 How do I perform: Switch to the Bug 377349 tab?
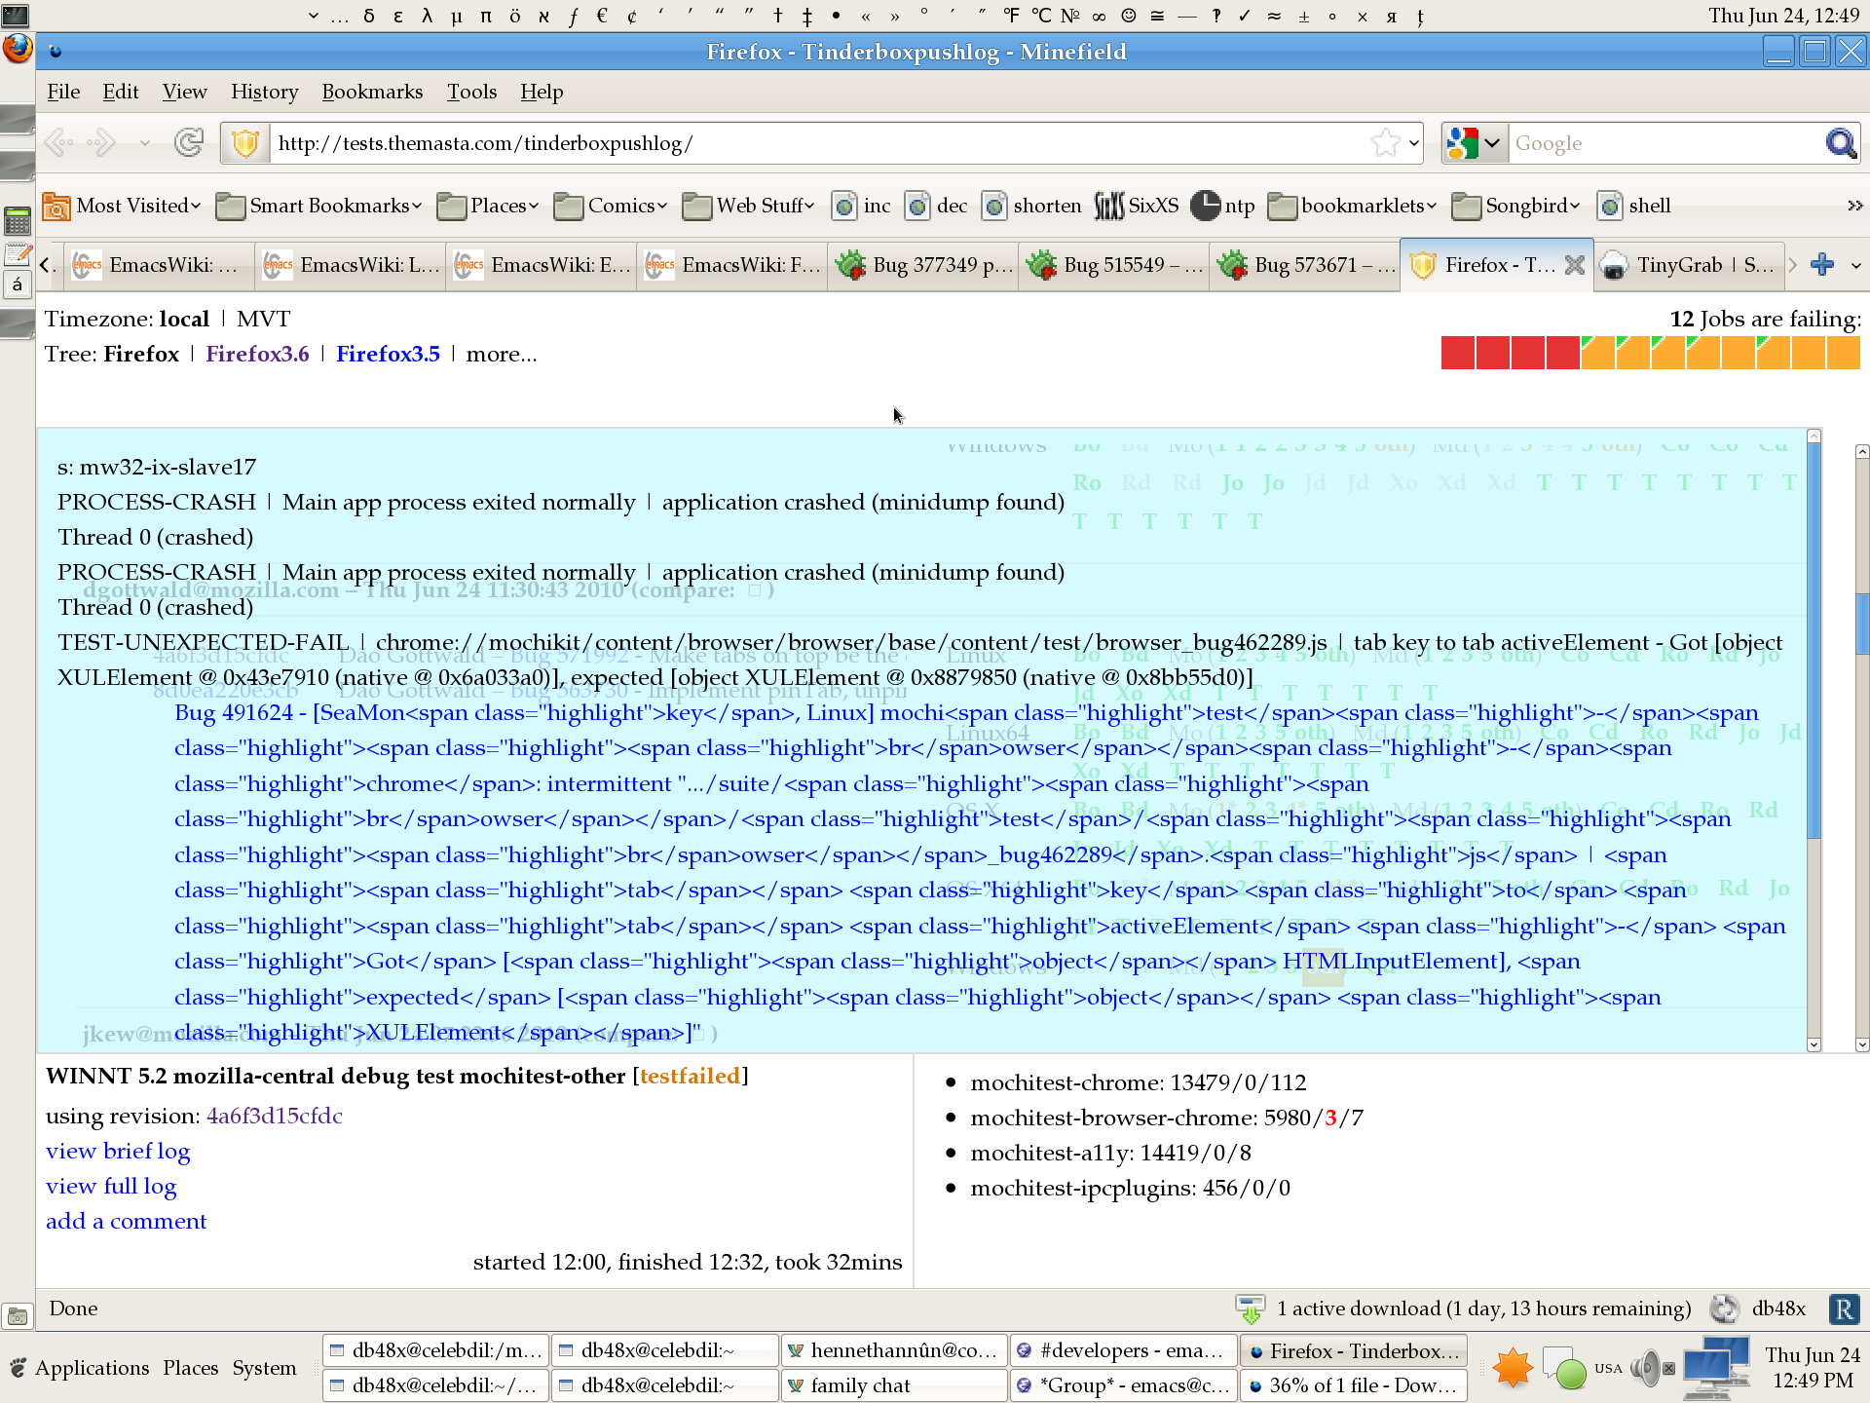923,264
